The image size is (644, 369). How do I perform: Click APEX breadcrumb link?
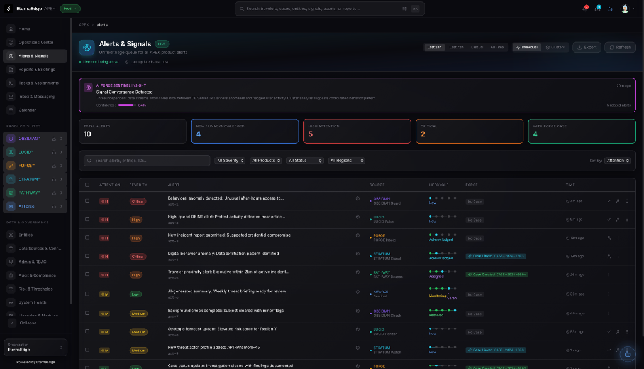(84, 25)
